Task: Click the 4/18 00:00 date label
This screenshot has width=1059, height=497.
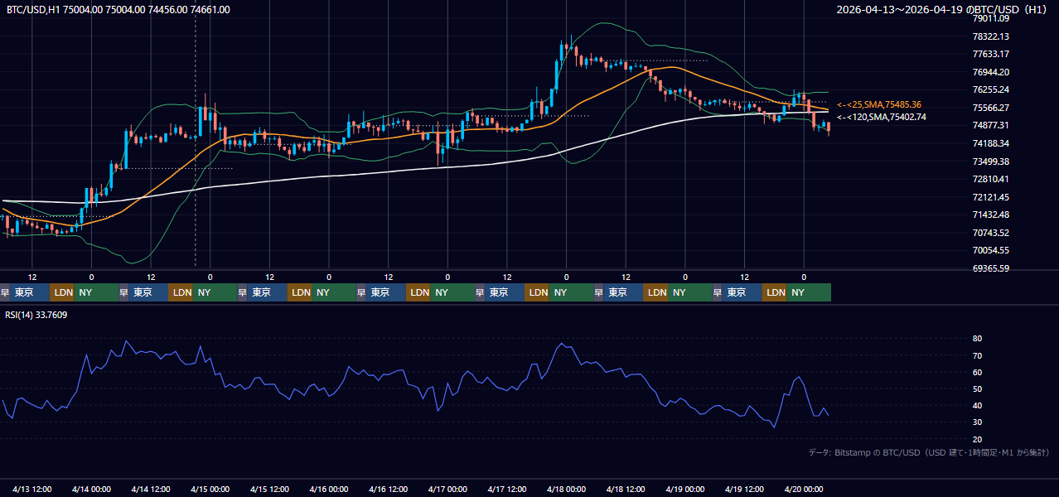Action: pyautogui.click(x=567, y=489)
